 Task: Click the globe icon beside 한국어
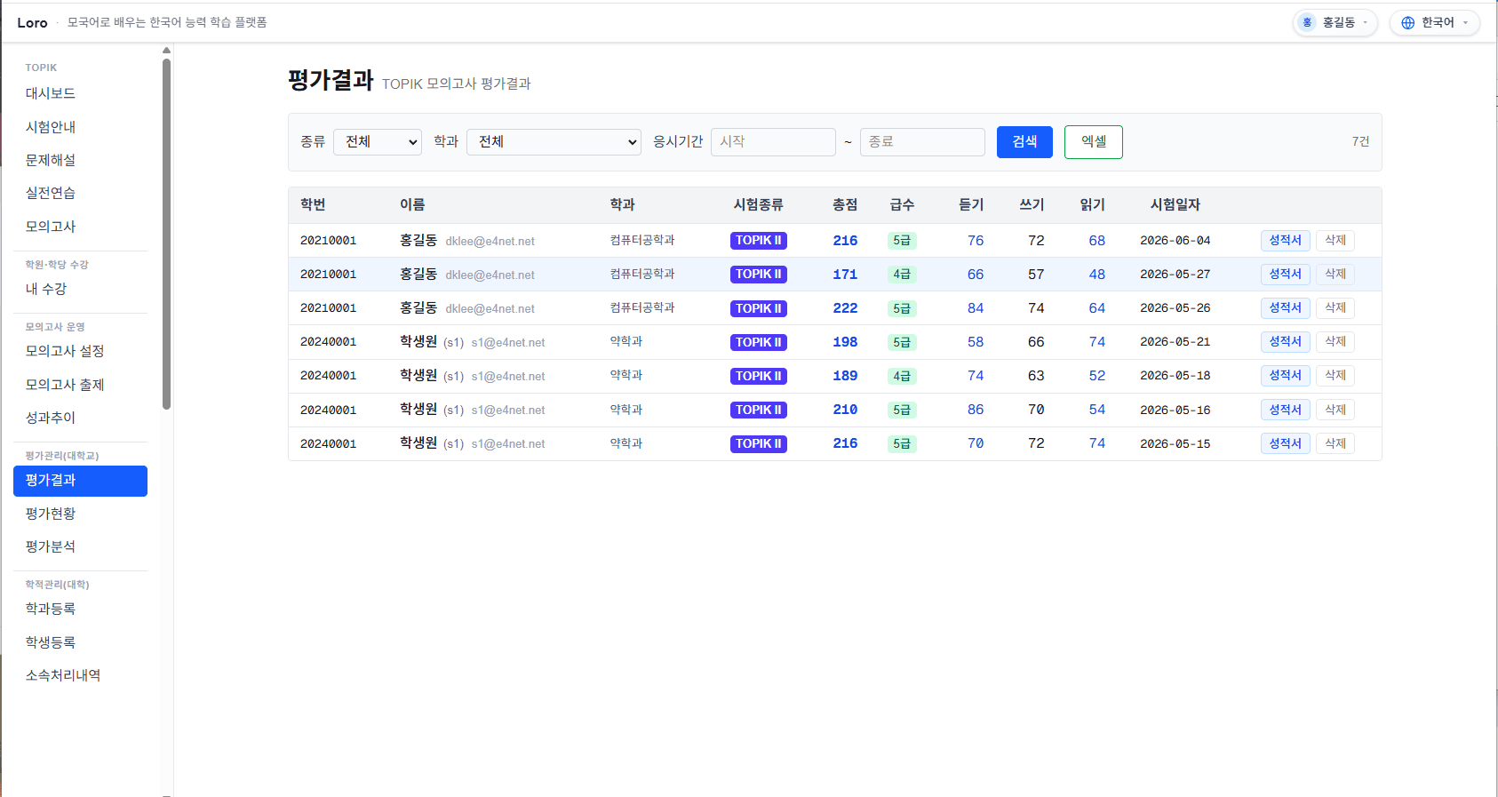click(x=1407, y=22)
